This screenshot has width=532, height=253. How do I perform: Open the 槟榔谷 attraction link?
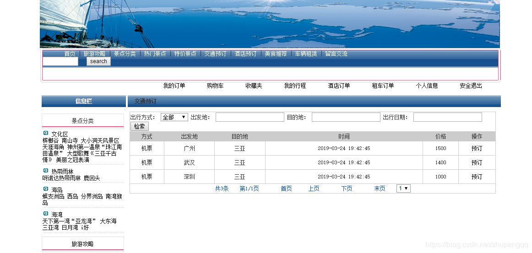click(x=50, y=141)
